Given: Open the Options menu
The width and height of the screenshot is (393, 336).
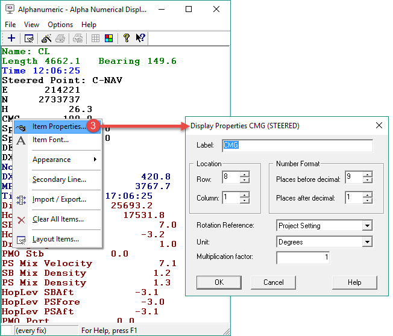Looking at the screenshot, I should pos(60,25).
